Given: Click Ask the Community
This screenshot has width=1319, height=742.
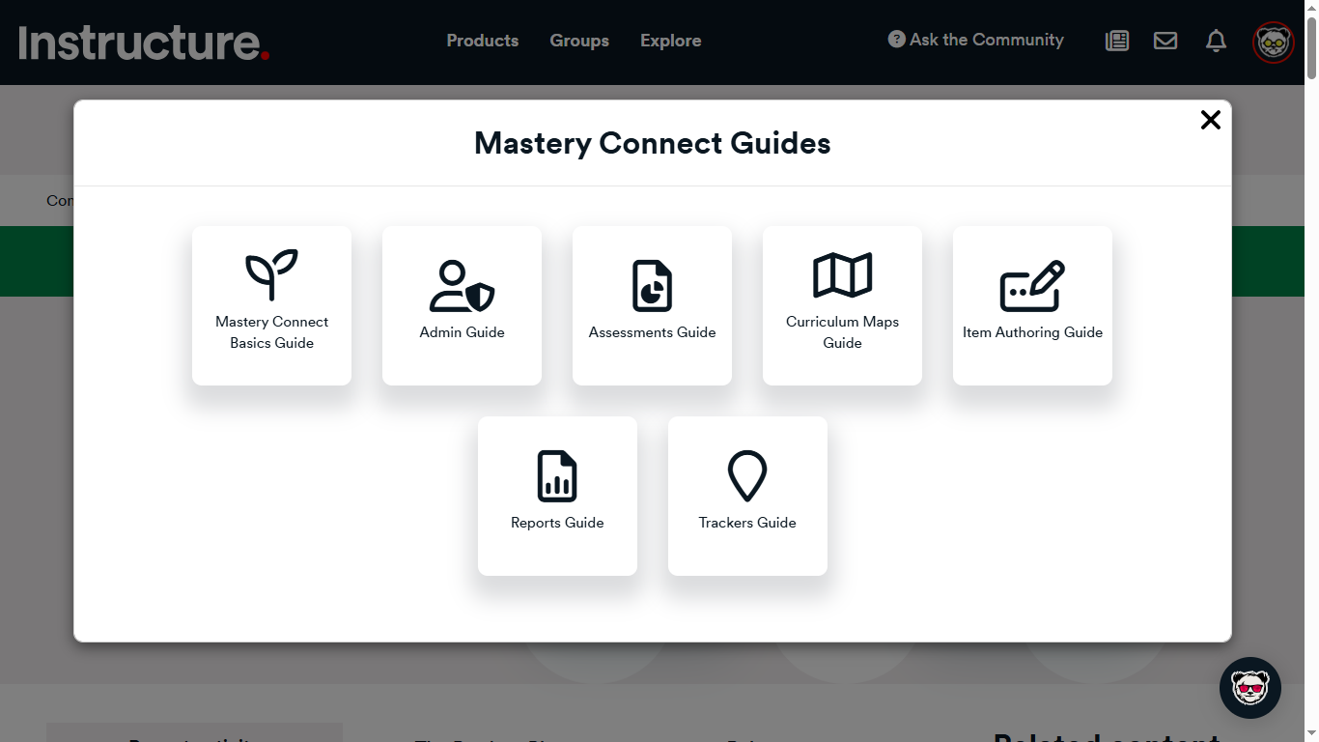Looking at the screenshot, I should tap(985, 40).
